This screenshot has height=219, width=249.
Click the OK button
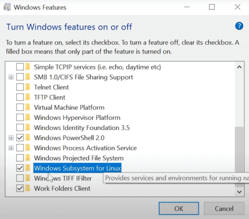click(x=179, y=208)
